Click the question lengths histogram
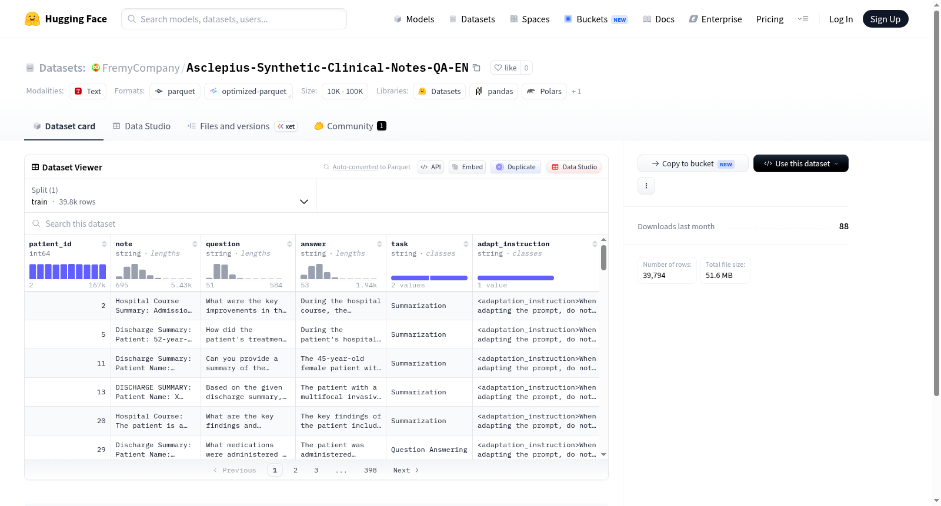 coord(244,272)
